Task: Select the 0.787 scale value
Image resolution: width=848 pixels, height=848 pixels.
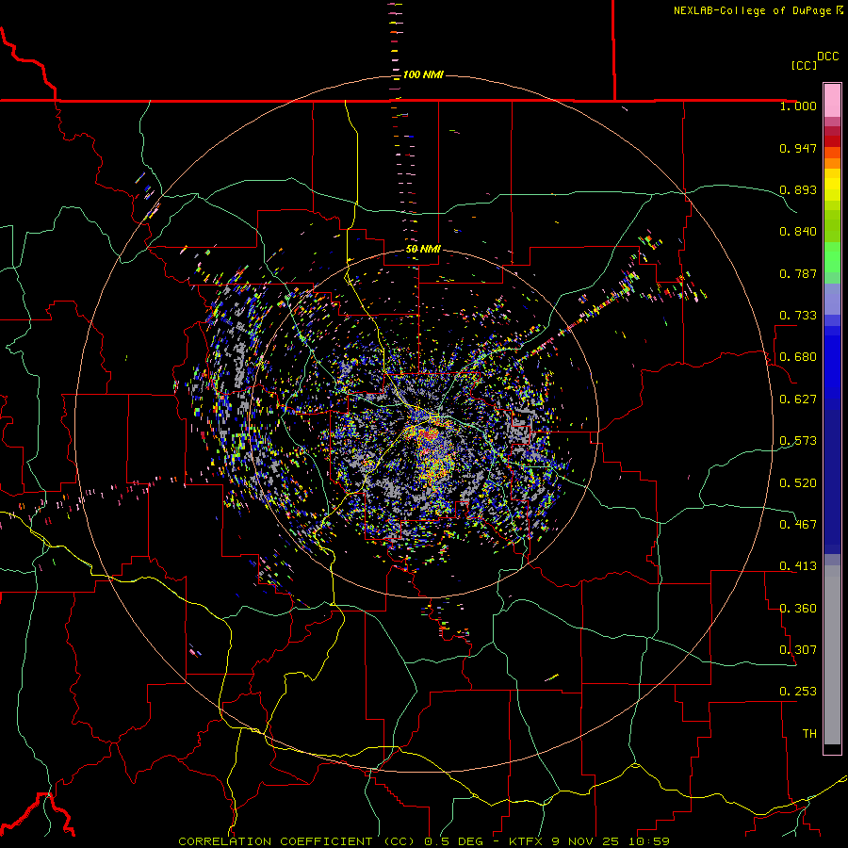Action: [x=798, y=273]
